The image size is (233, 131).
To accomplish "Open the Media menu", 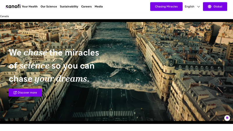I will [x=99, y=6].
